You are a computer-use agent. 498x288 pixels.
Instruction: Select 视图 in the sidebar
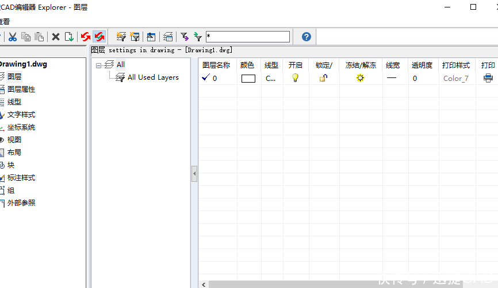click(x=14, y=140)
